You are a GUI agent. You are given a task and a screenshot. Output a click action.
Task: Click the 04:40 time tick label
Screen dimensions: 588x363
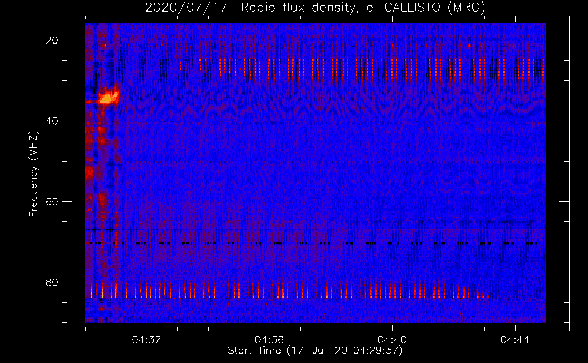(x=392, y=340)
